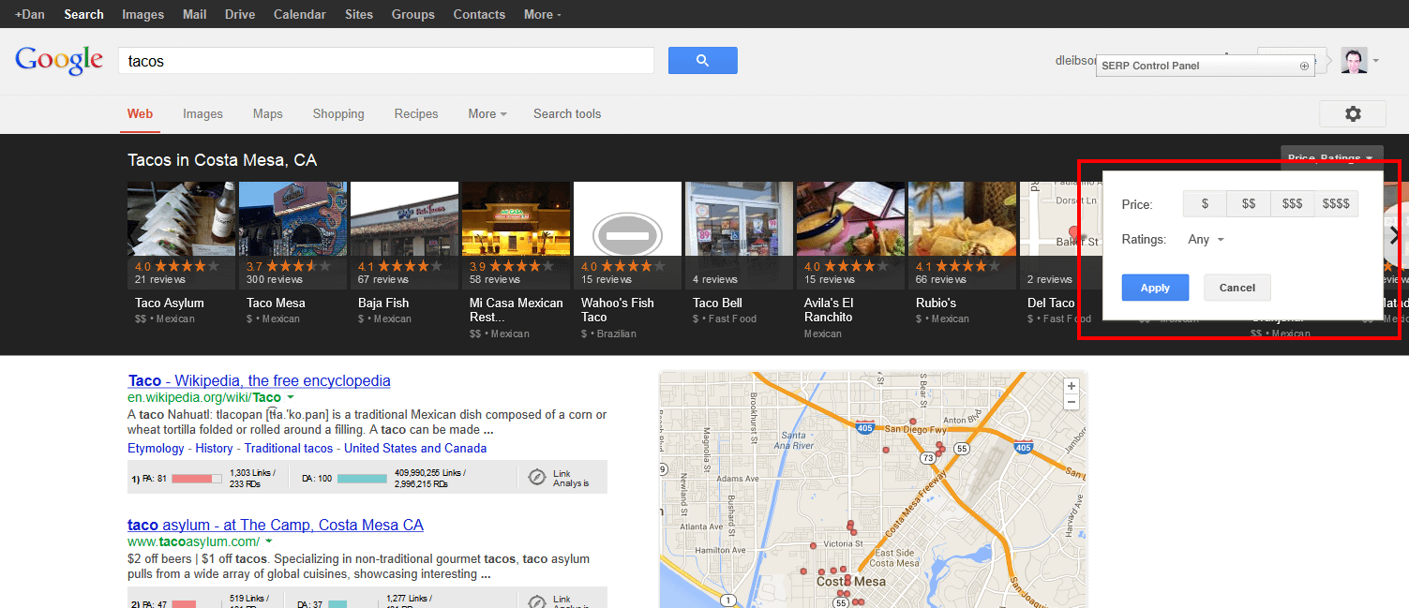
Task: Switch to the Maps search tab
Action: [267, 113]
